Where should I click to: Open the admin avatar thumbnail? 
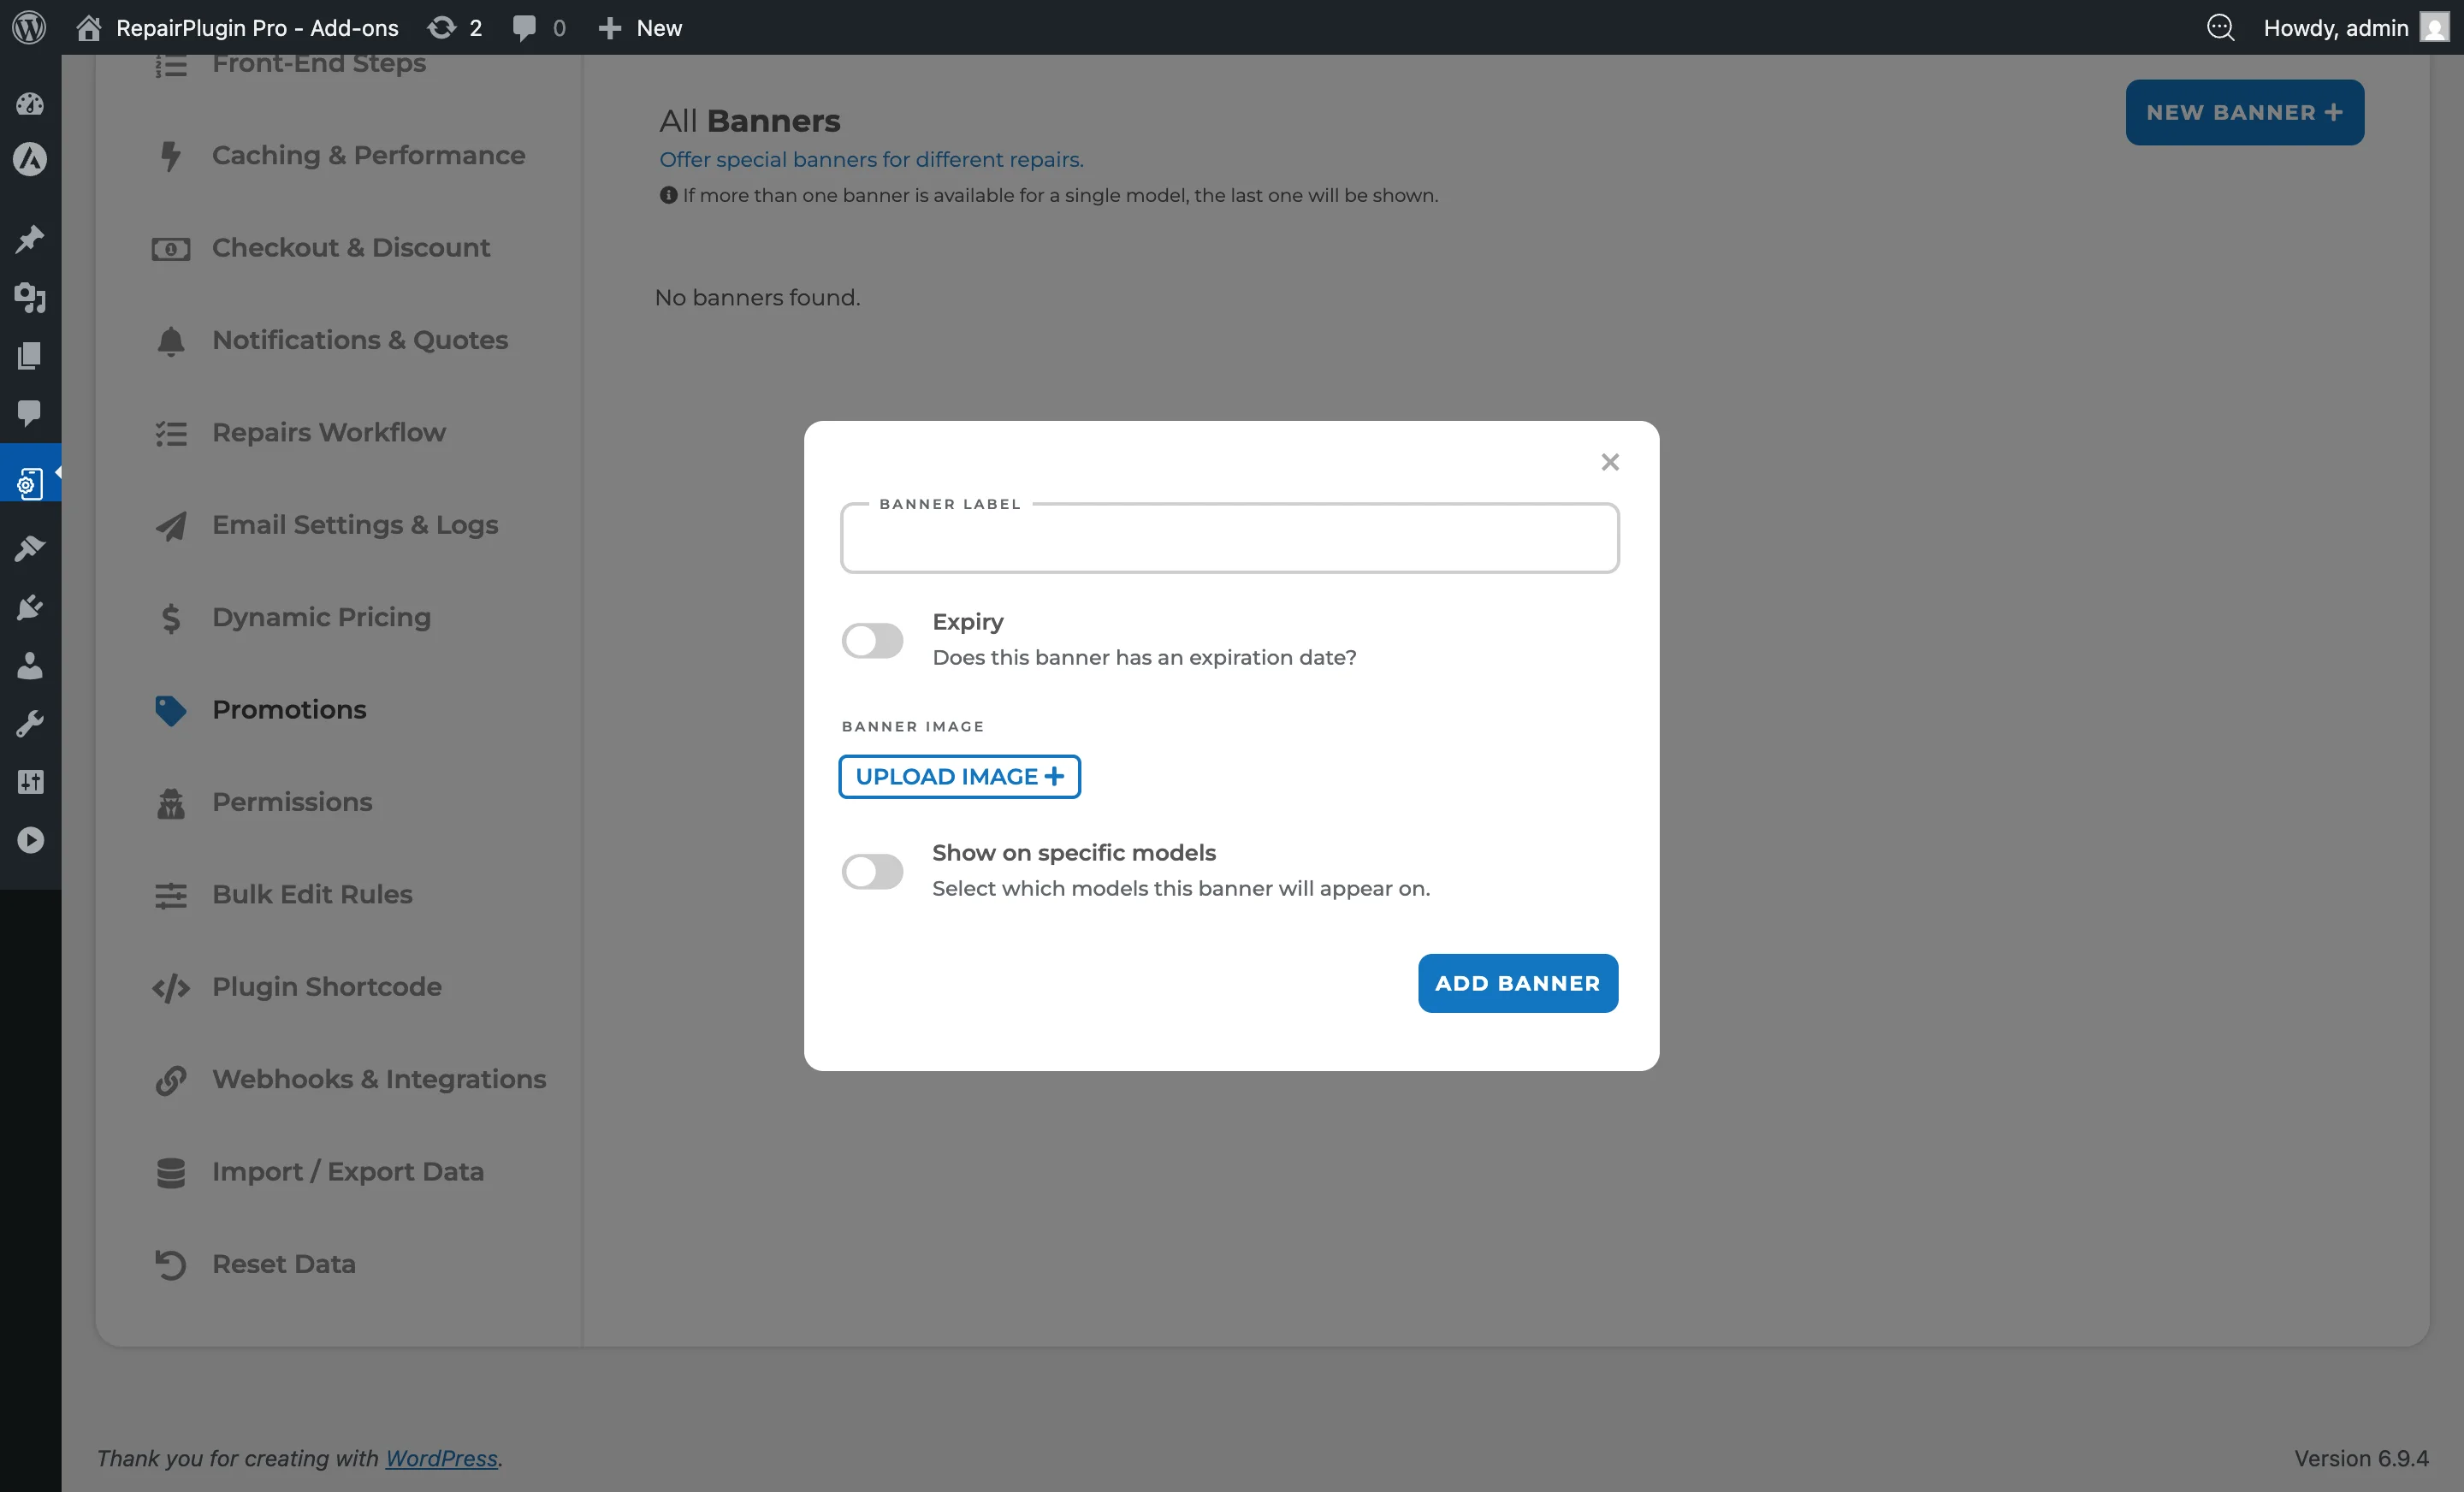tap(2434, 27)
